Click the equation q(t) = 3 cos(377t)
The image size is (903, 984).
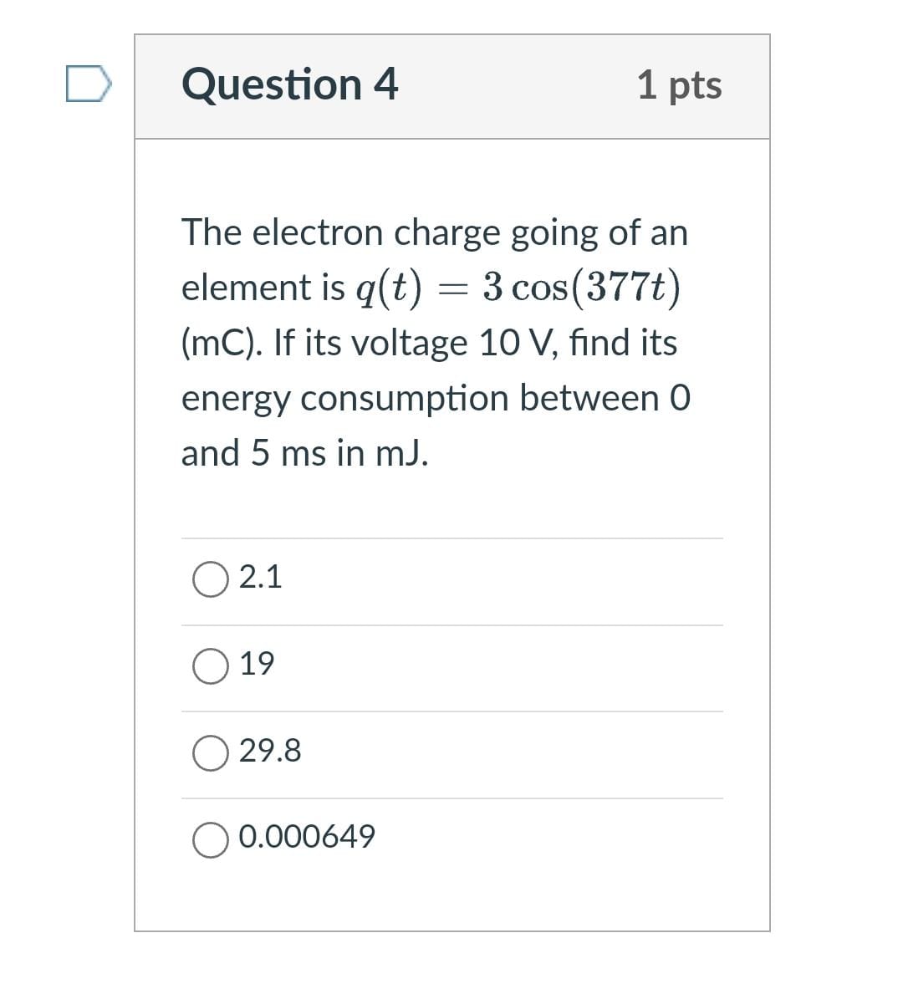pos(518,288)
